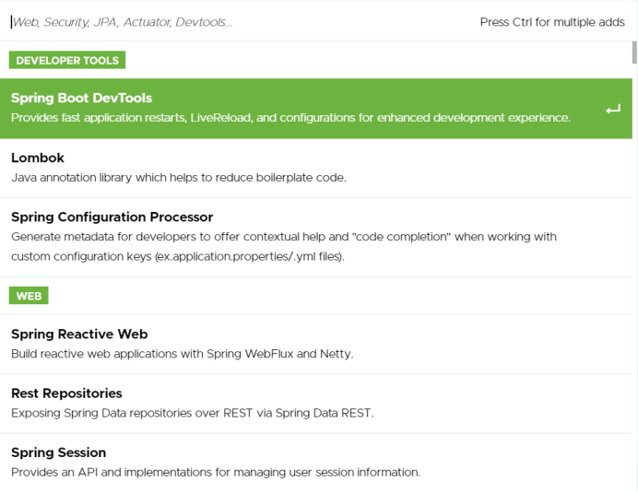This screenshot has height=493, width=638.
Task: Click the Lombok description 'Java annotation library' text
Action: pos(179,178)
